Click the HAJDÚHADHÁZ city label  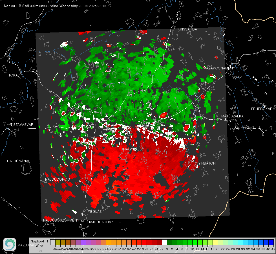pos(101,222)
